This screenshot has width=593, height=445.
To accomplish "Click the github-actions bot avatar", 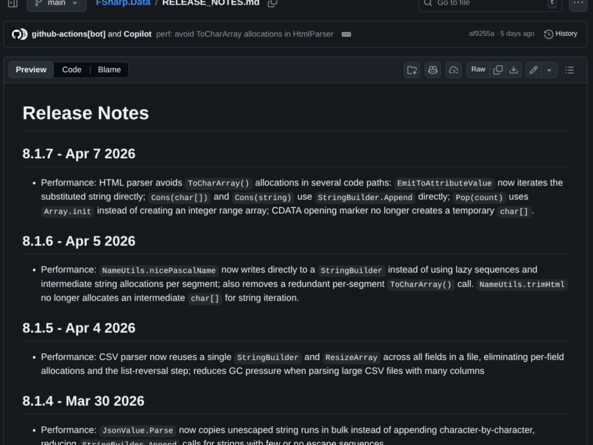I will click(19, 34).
